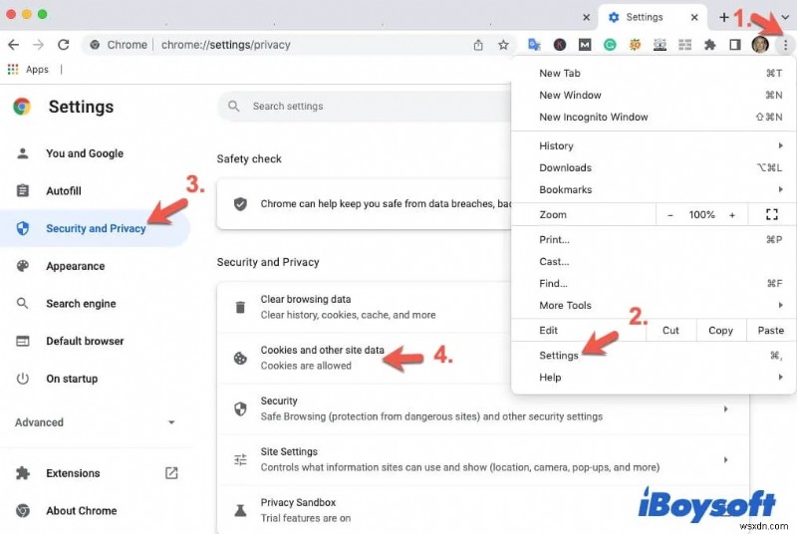The image size is (797, 534).
Task: Open the three-dot Chrome menu button
Action: (x=785, y=45)
